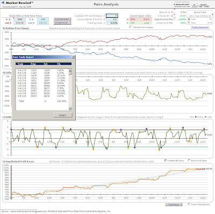This screenshot has height=214, width=215.
Task: Click the 2) Optimize button
Action: (62, 23)
